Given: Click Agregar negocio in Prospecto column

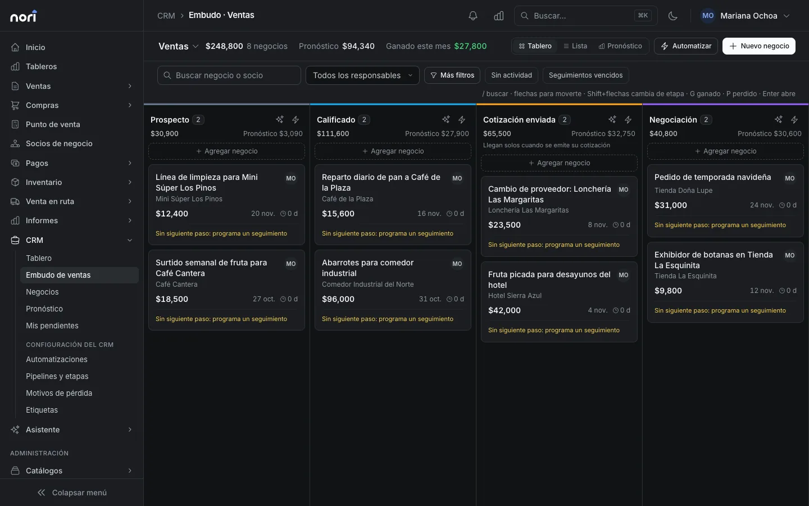Looking at the screenshot, I should (226, 151).
